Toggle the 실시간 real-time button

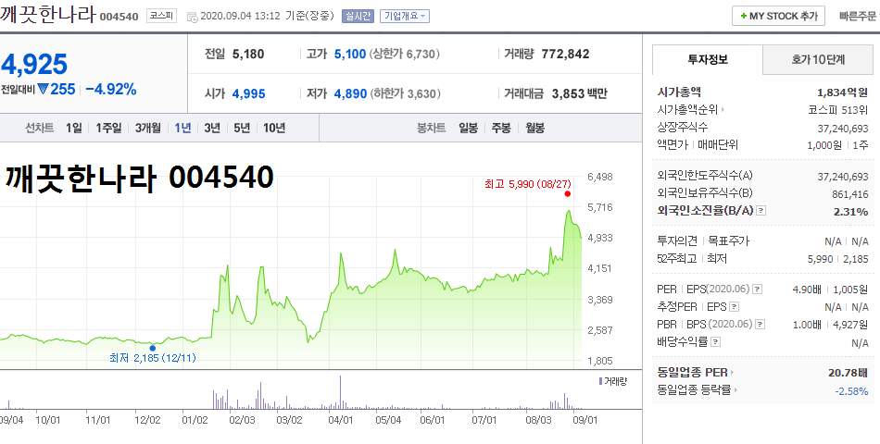coord(358,17)
